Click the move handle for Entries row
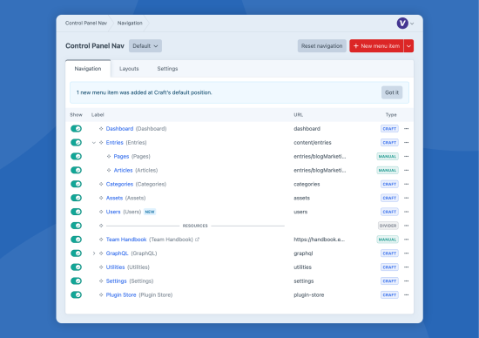The height and width of the screenshot is (338, 479). coord(101,142)
